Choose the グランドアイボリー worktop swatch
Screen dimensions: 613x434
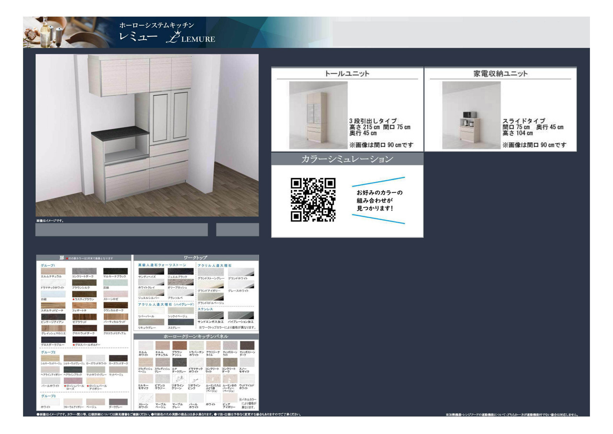(211, 284)
